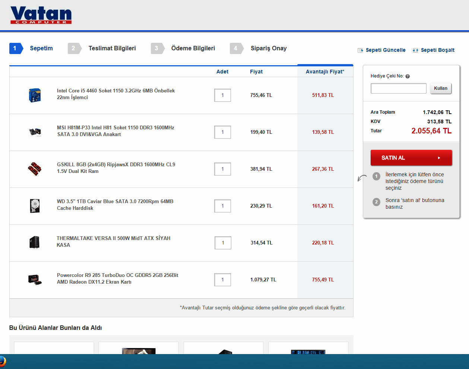Click the Sepeti Güncelle link
The height and width of the screenshot is (369, 469).
click(x=386, y=50)
